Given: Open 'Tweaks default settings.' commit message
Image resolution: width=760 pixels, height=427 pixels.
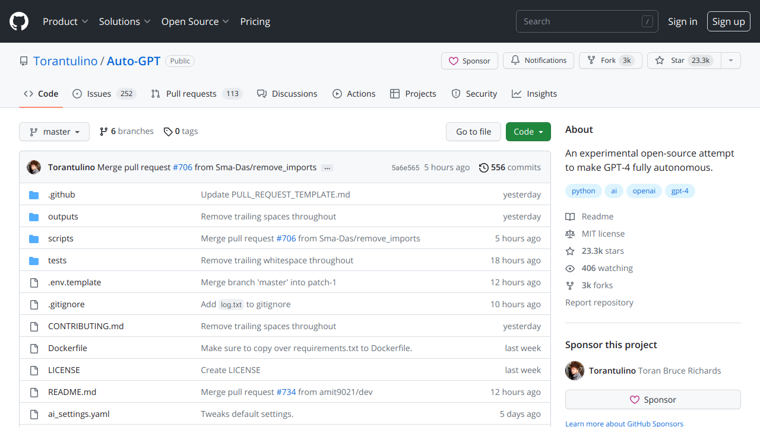Looking at the screenshot, I should (247, 414).
